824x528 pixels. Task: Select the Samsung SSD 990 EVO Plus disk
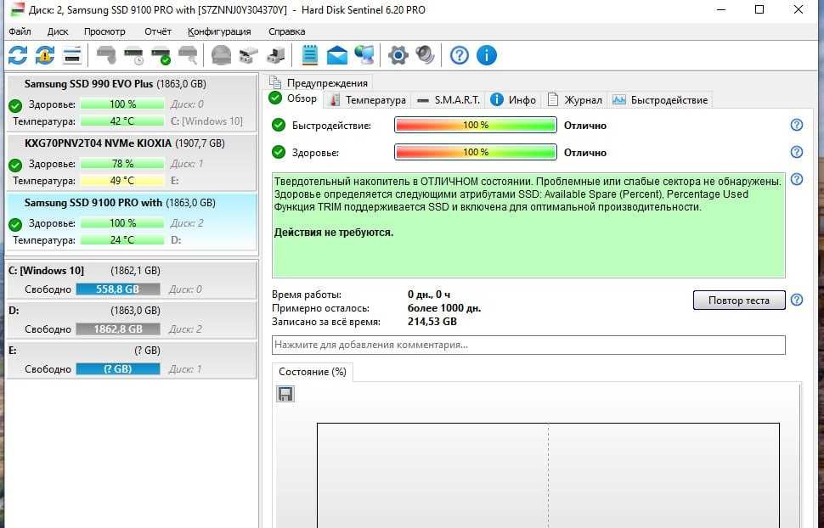(x=132, y=103)
